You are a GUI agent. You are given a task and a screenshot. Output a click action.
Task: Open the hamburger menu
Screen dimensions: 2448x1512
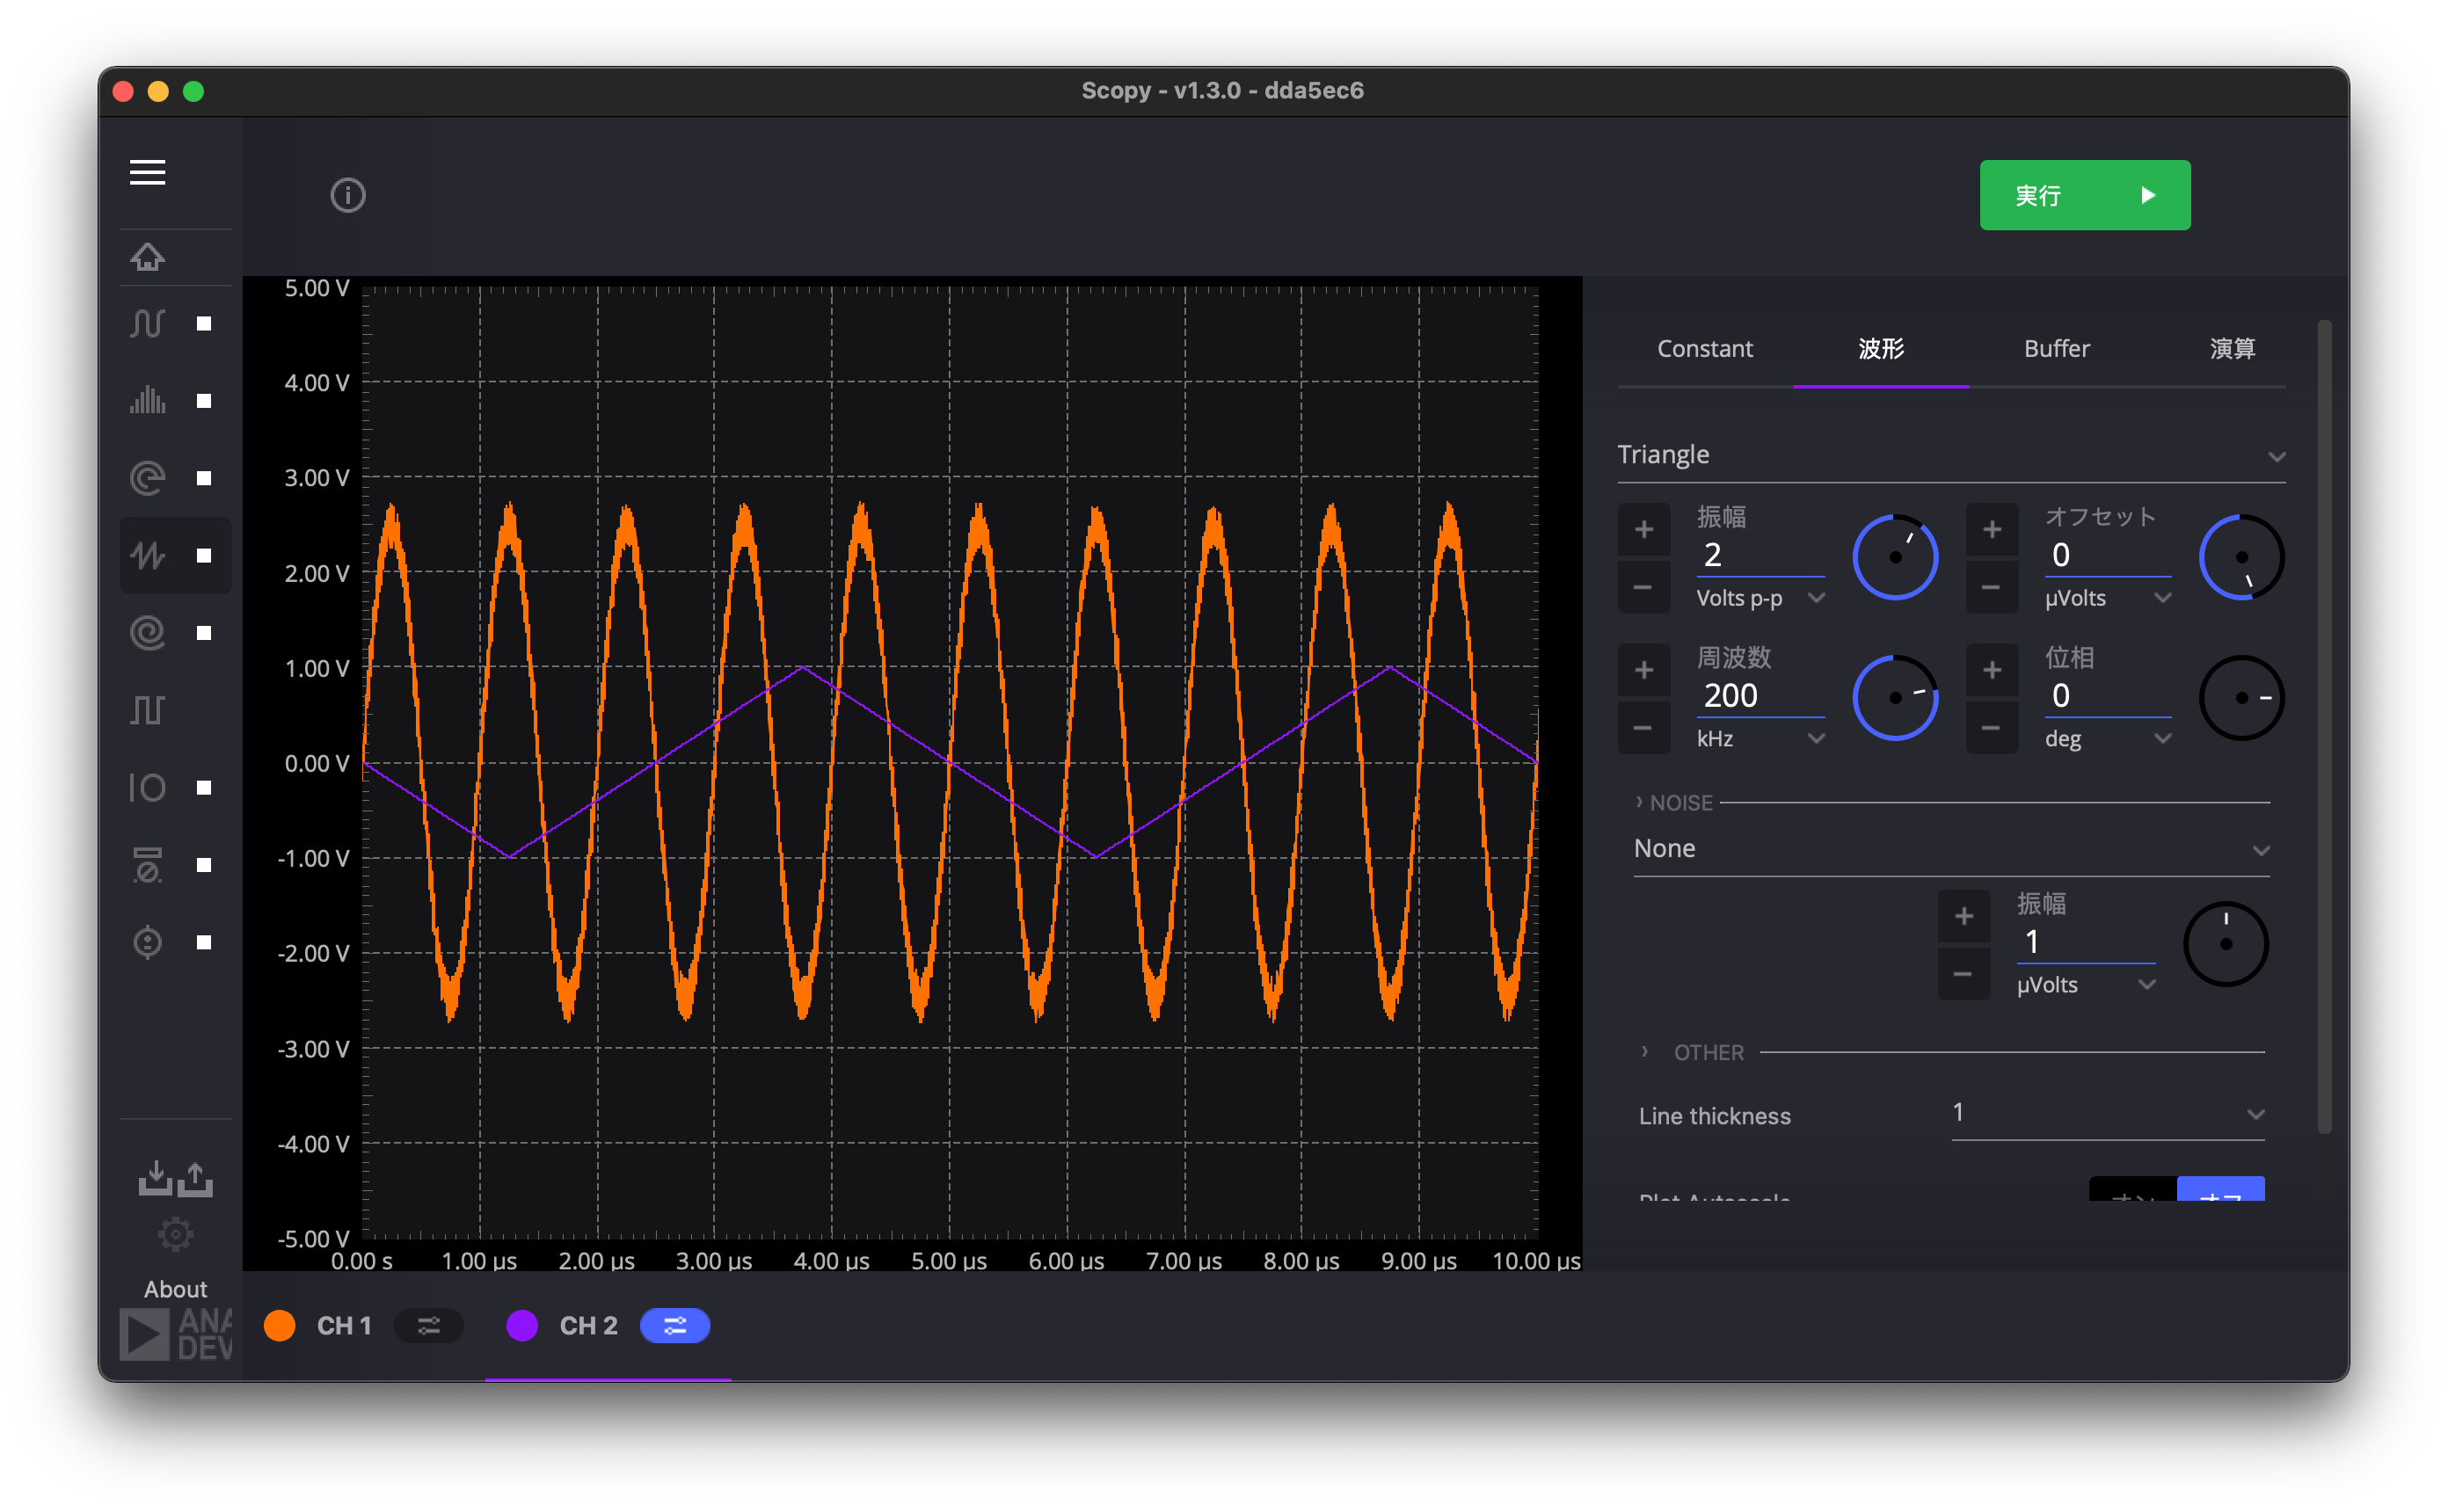(147, 172)
